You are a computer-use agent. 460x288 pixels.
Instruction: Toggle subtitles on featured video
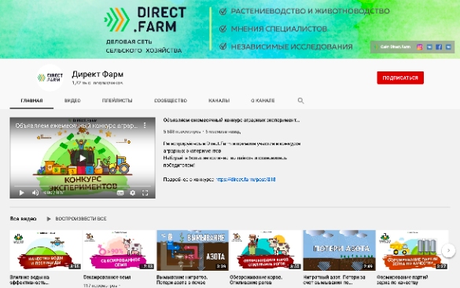tap(120, 192)
